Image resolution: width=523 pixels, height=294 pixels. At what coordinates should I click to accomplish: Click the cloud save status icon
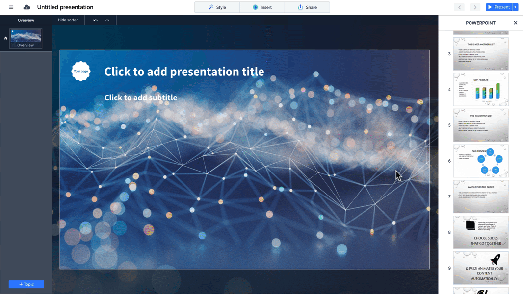coord(26,7)
